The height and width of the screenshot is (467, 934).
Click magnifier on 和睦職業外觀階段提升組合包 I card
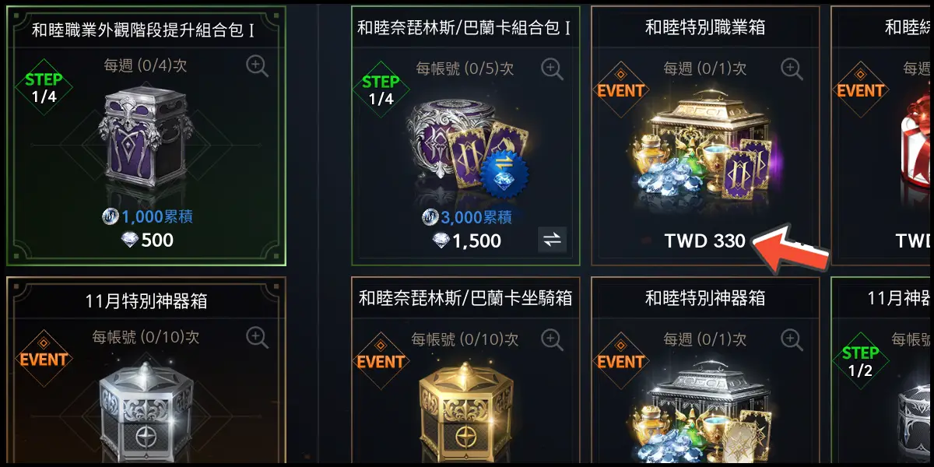tap(258, 66)
